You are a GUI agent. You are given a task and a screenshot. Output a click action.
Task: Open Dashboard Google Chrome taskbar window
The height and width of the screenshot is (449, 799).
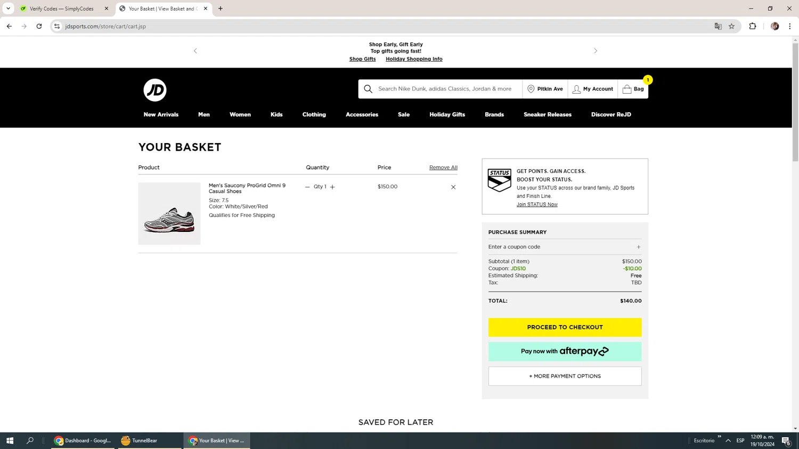click(x=83, y=440)
